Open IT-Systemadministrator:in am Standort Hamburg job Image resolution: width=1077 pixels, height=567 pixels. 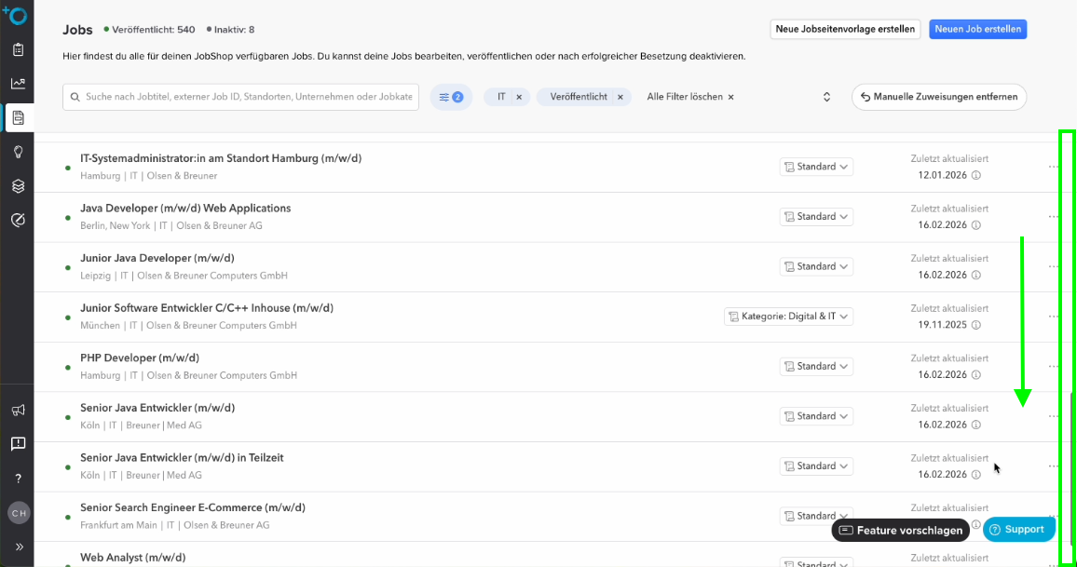point(221,158)
